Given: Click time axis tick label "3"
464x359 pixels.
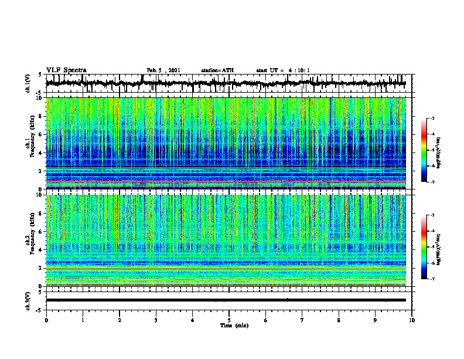Looking at the screenshot, I should 156,320.
